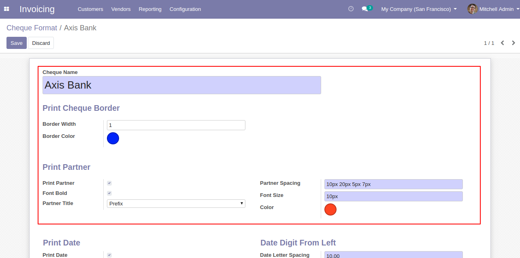520x258 pixels.
Task: Go back to Cheque Format breadcrumb
Action: 32,28
